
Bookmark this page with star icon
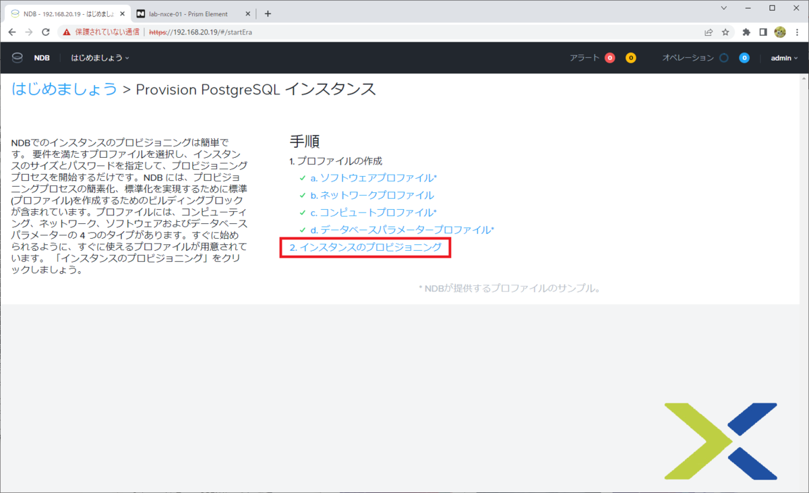725,32
